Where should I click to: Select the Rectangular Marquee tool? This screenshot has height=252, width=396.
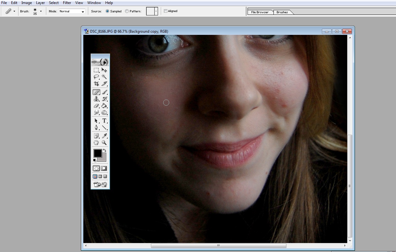[x=96, y=70]
